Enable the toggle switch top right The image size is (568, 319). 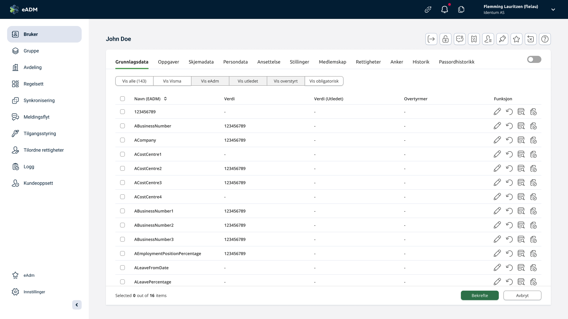pyautogui.click(x=535, y=59)
